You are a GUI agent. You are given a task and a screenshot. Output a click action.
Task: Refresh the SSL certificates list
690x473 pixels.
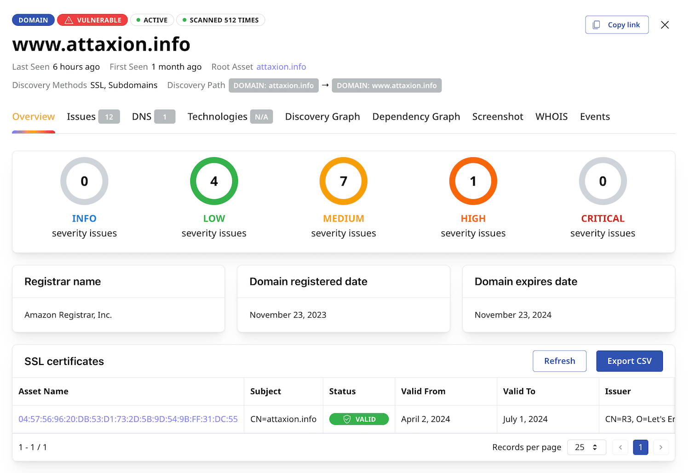point(559,361)
